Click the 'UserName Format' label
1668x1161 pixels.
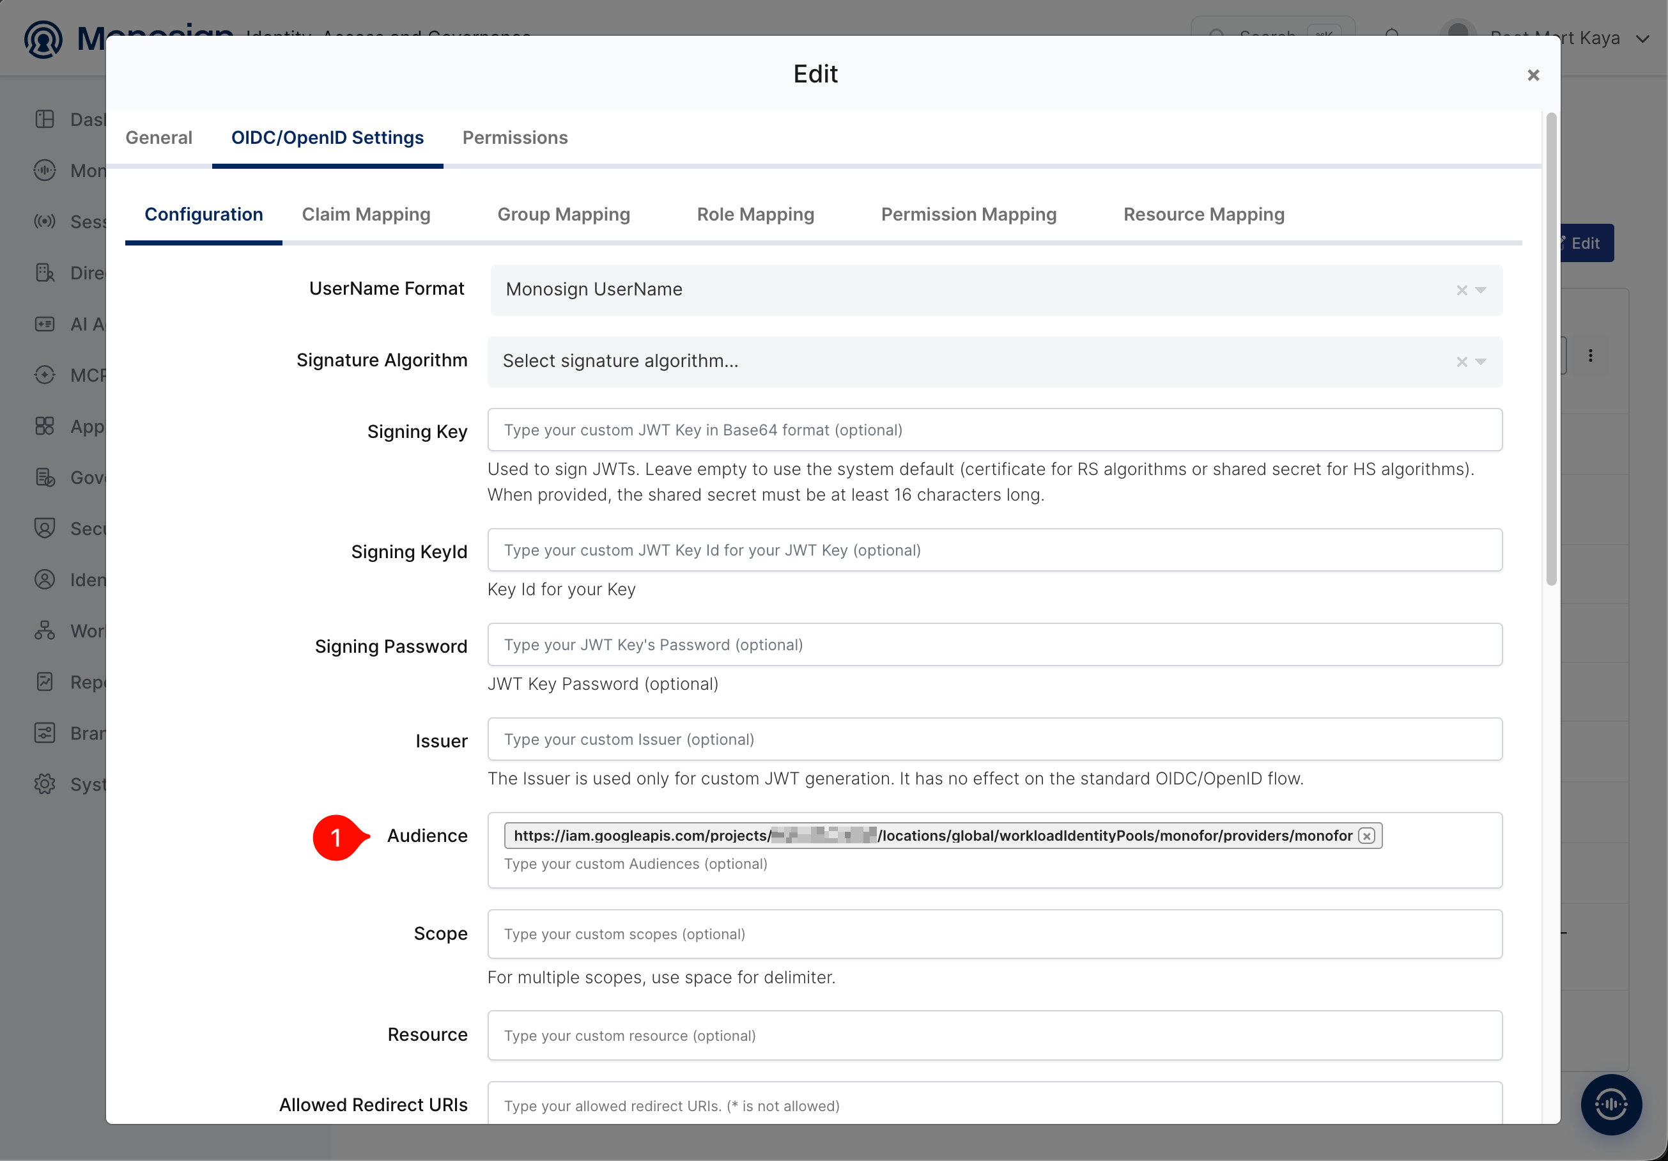[387, 289]
